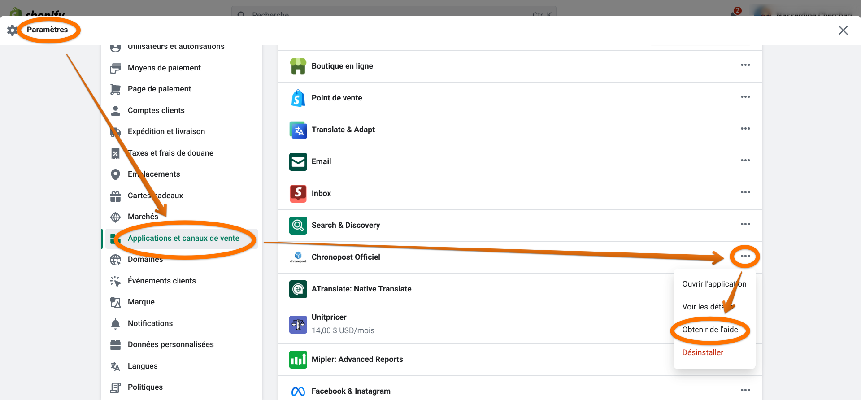Open the Email app three-dot menu
The height and width of the screenshot is (400, 861).
pyautogui.click(x=745, y=161)
